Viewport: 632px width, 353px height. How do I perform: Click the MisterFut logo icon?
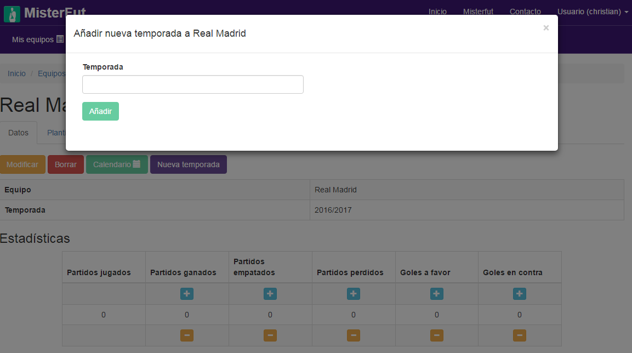(x=12, y=14)
